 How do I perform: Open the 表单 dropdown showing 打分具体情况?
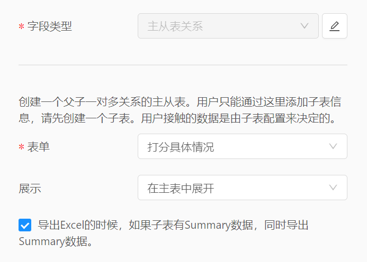243,146
